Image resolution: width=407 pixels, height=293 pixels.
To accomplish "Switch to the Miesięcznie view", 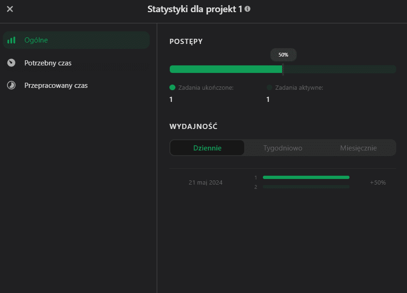I will [358, 148].
